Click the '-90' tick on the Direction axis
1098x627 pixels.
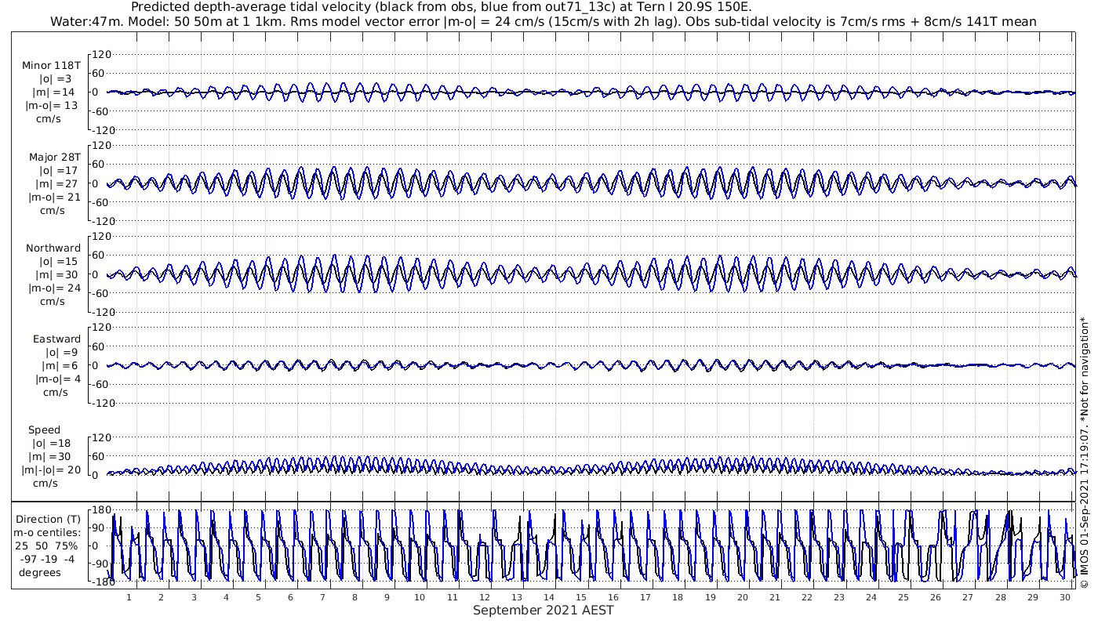(x=99, y=564)
